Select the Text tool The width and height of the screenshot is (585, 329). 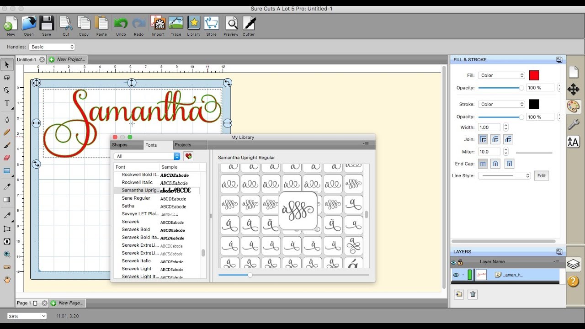[7, 103]
